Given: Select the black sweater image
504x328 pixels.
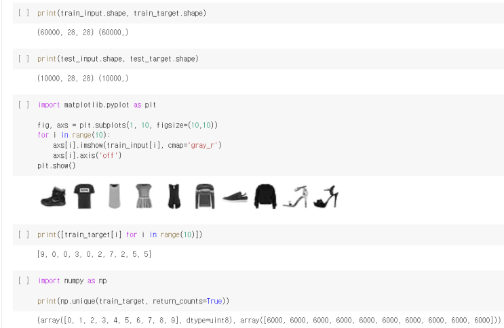Looking at the screenshot, I should pos(265,196).
